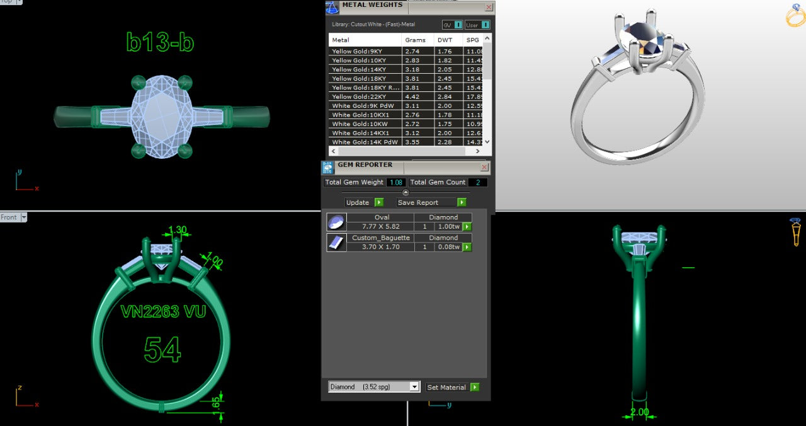This screenshot has height=426, width=806.
Task: Click the 1.00tw weight cell
Action: pyautogui.click(x=449, y=226)
